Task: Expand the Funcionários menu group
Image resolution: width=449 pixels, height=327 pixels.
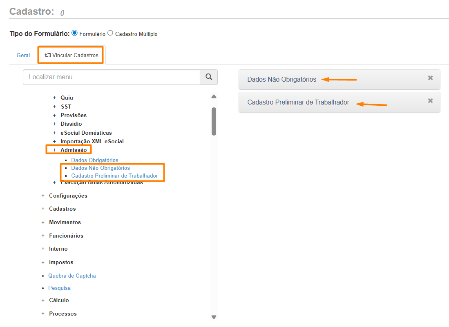Action: pos(43,236)
